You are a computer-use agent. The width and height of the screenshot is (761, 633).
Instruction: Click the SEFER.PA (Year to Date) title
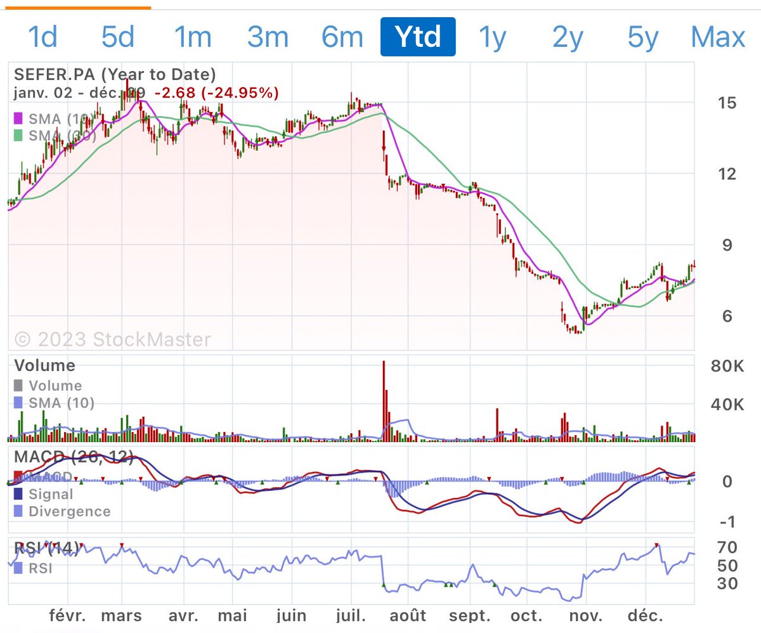(x=115, y=75)
